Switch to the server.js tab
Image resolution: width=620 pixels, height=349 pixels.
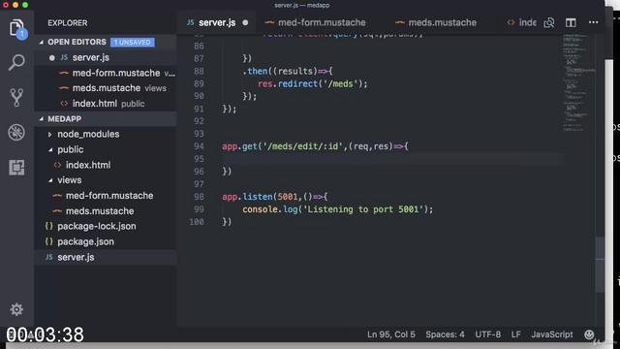(x=217, y=22)
